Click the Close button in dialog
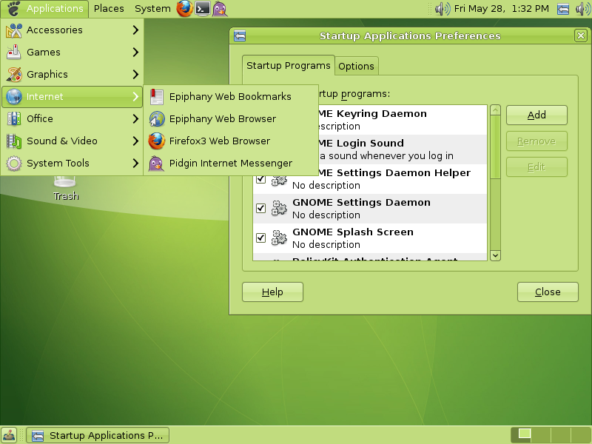Viewport: 592px width, 444px height. tap(548, 292)
